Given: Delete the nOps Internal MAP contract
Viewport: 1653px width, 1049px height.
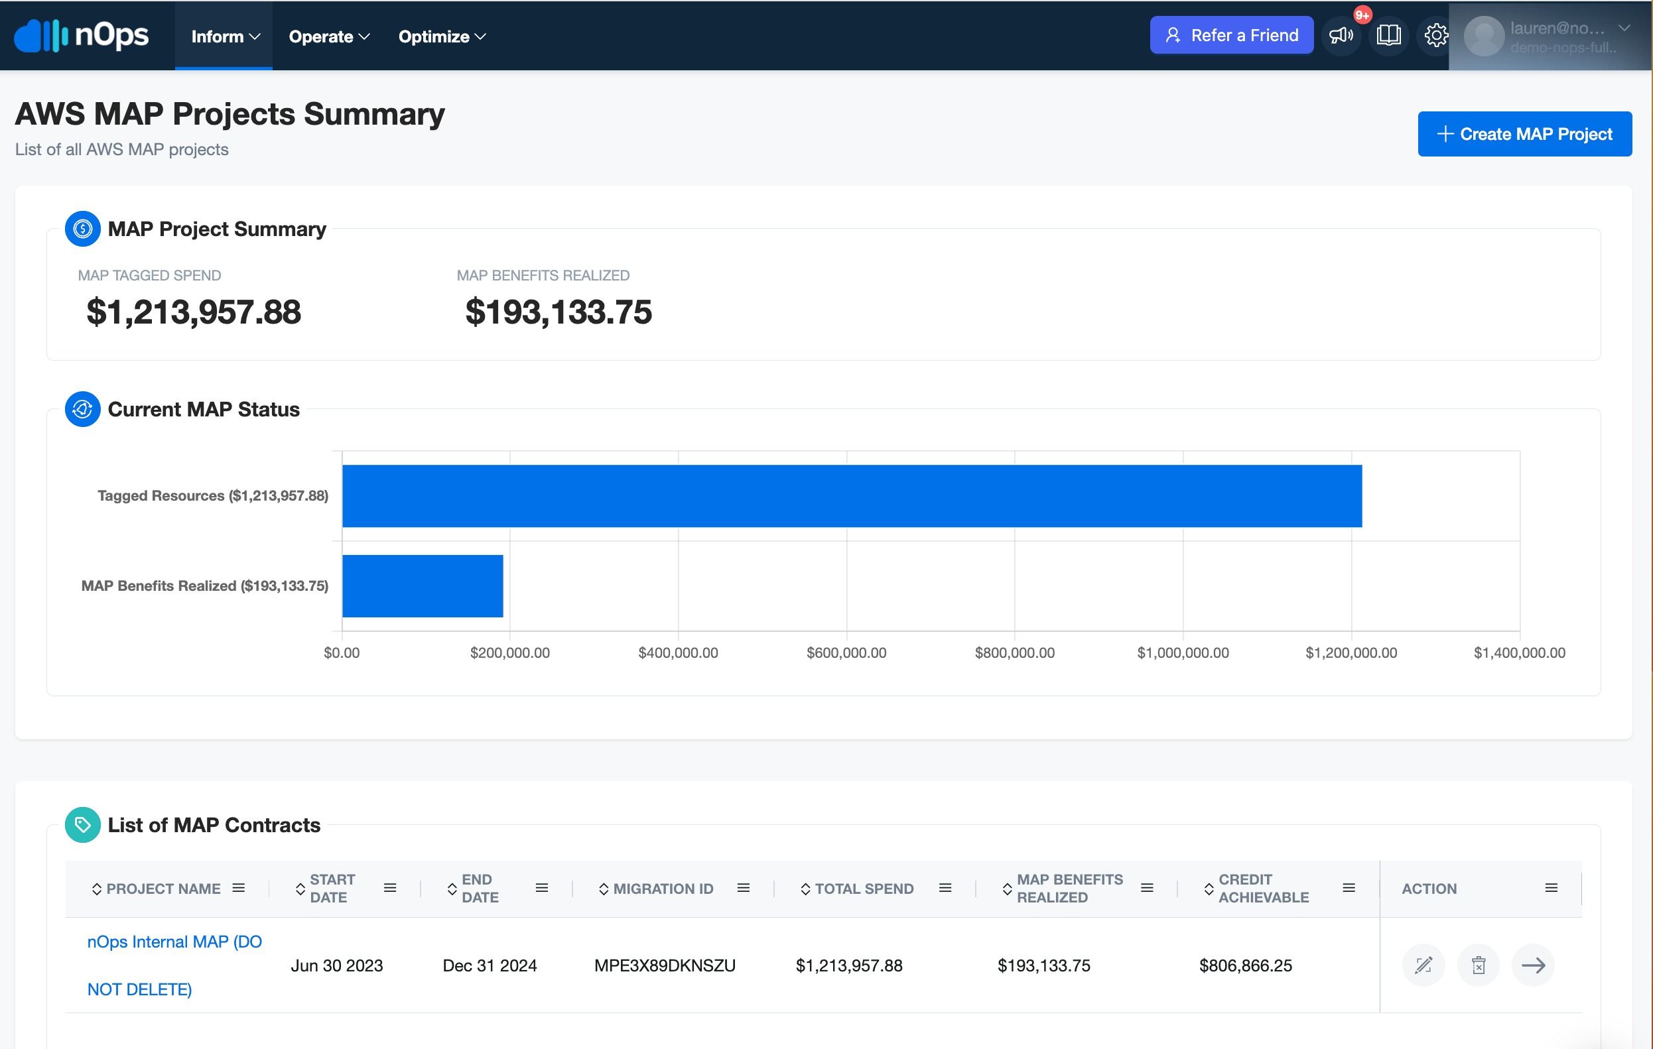Looking at the screenshot, I should [1478, 965].
